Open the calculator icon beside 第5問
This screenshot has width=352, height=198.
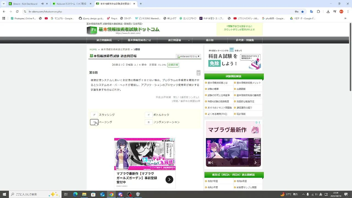(x=199, y=73)
